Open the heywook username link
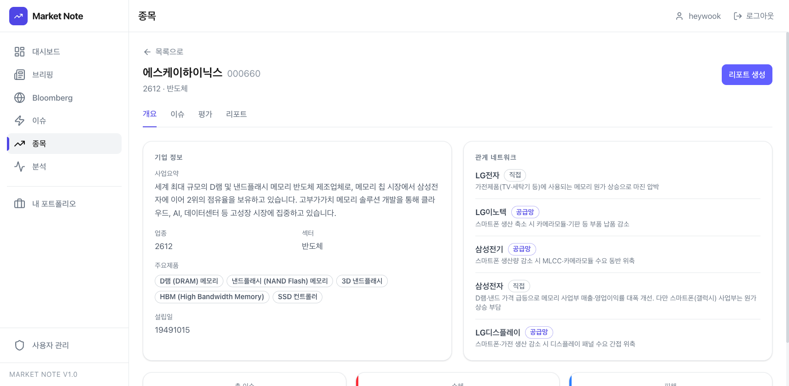789x386 pixels. tap(704, 16)
